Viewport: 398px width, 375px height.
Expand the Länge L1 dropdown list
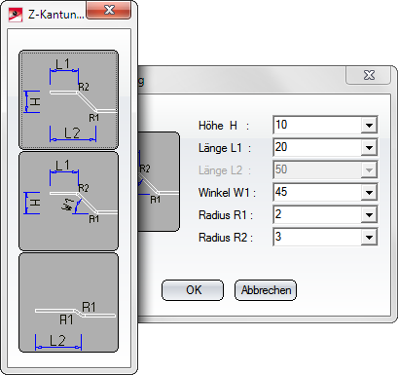click(x=369, y=148)
